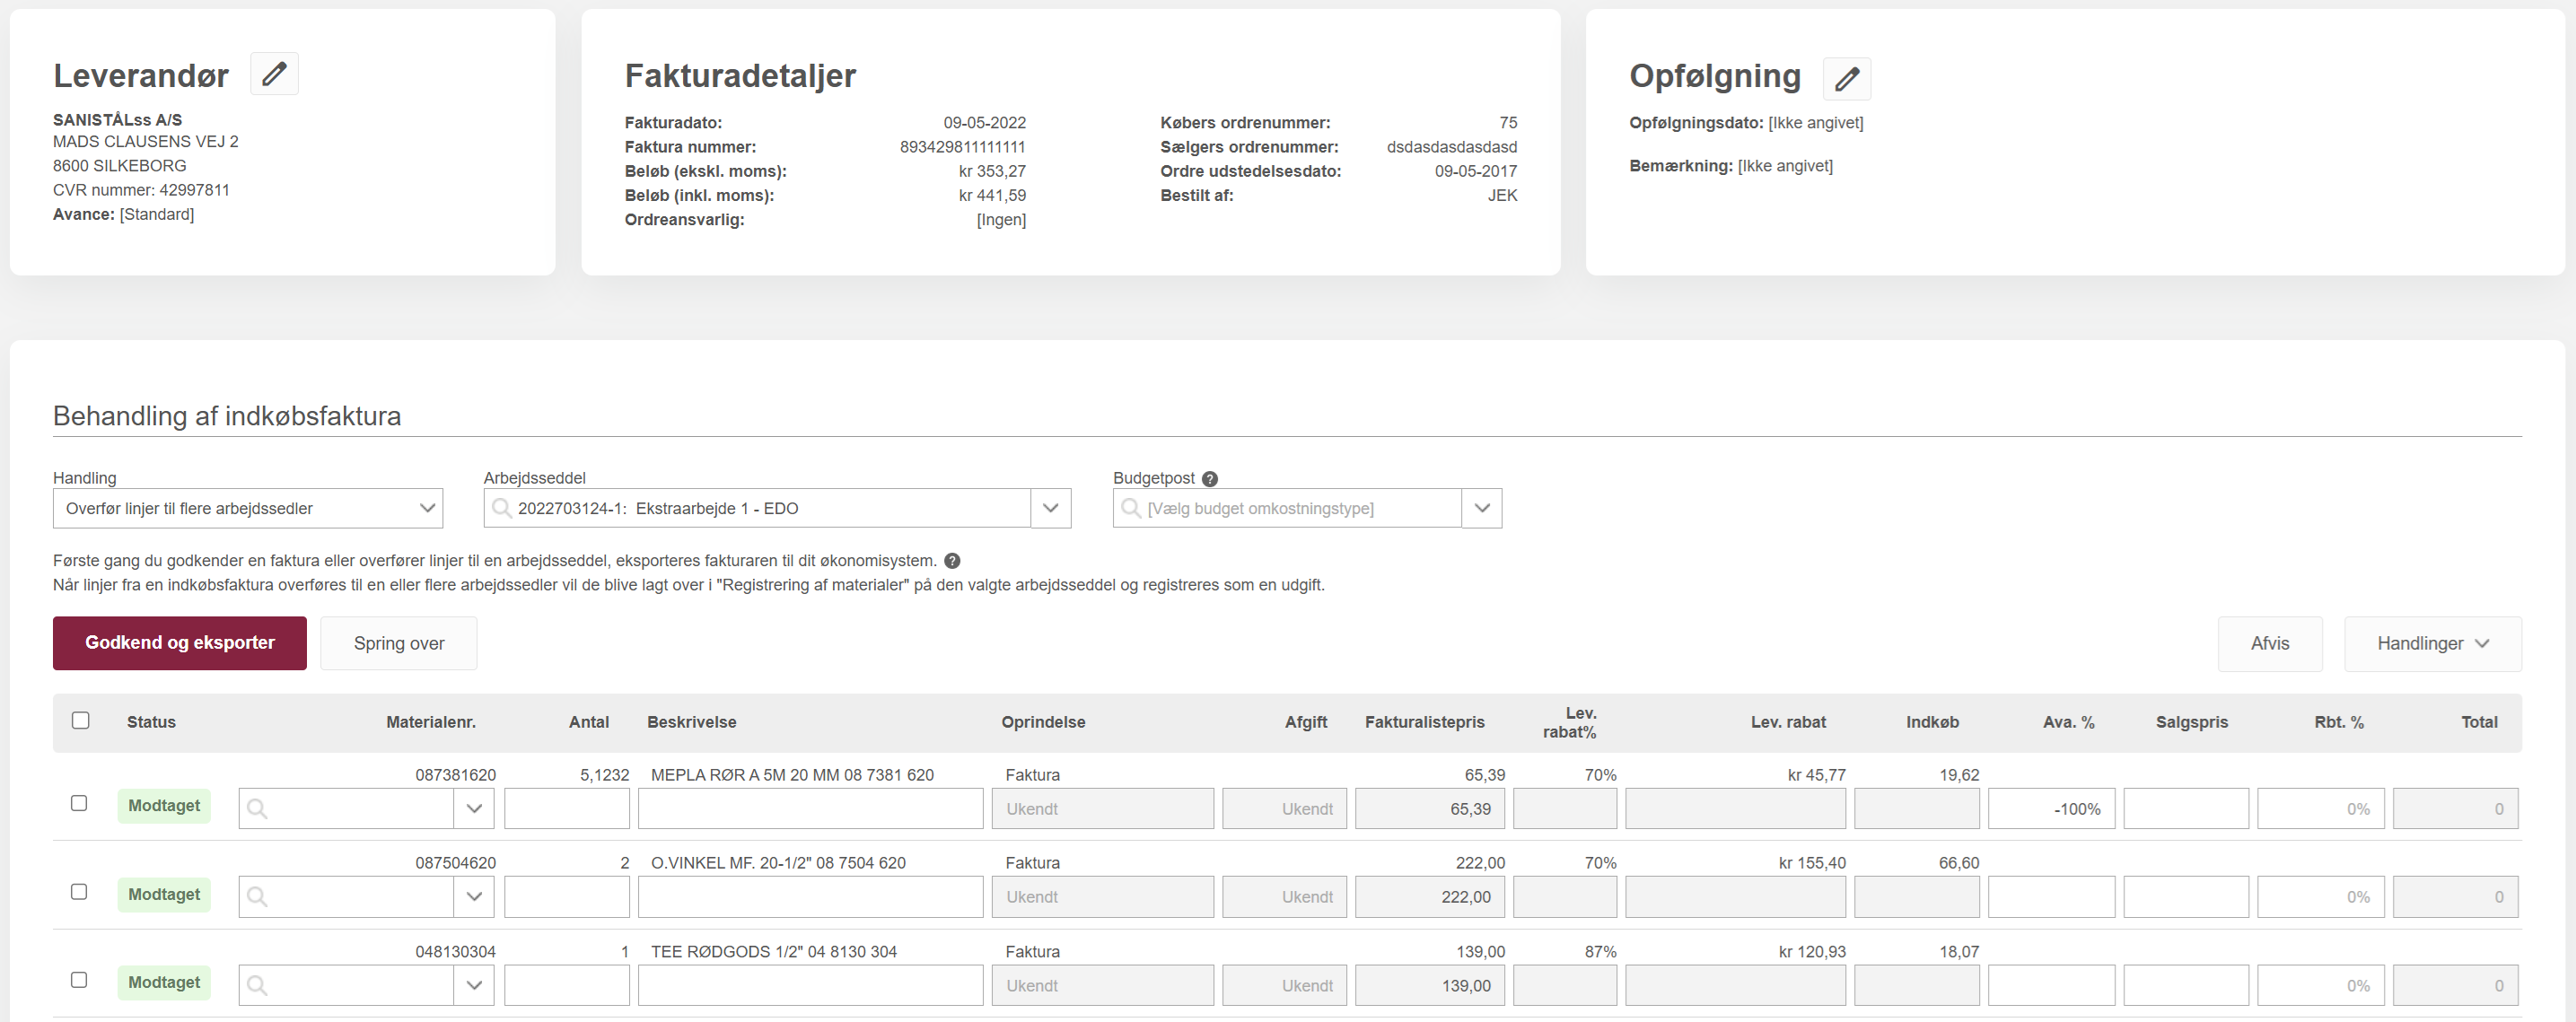Click faktura nummer 893429811111111

coord(962,147)
